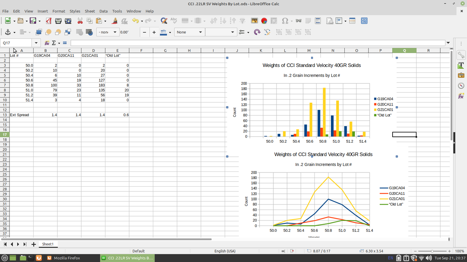Click the Cut scissors icon
The image size is (467, 262).
pos(80,21)
